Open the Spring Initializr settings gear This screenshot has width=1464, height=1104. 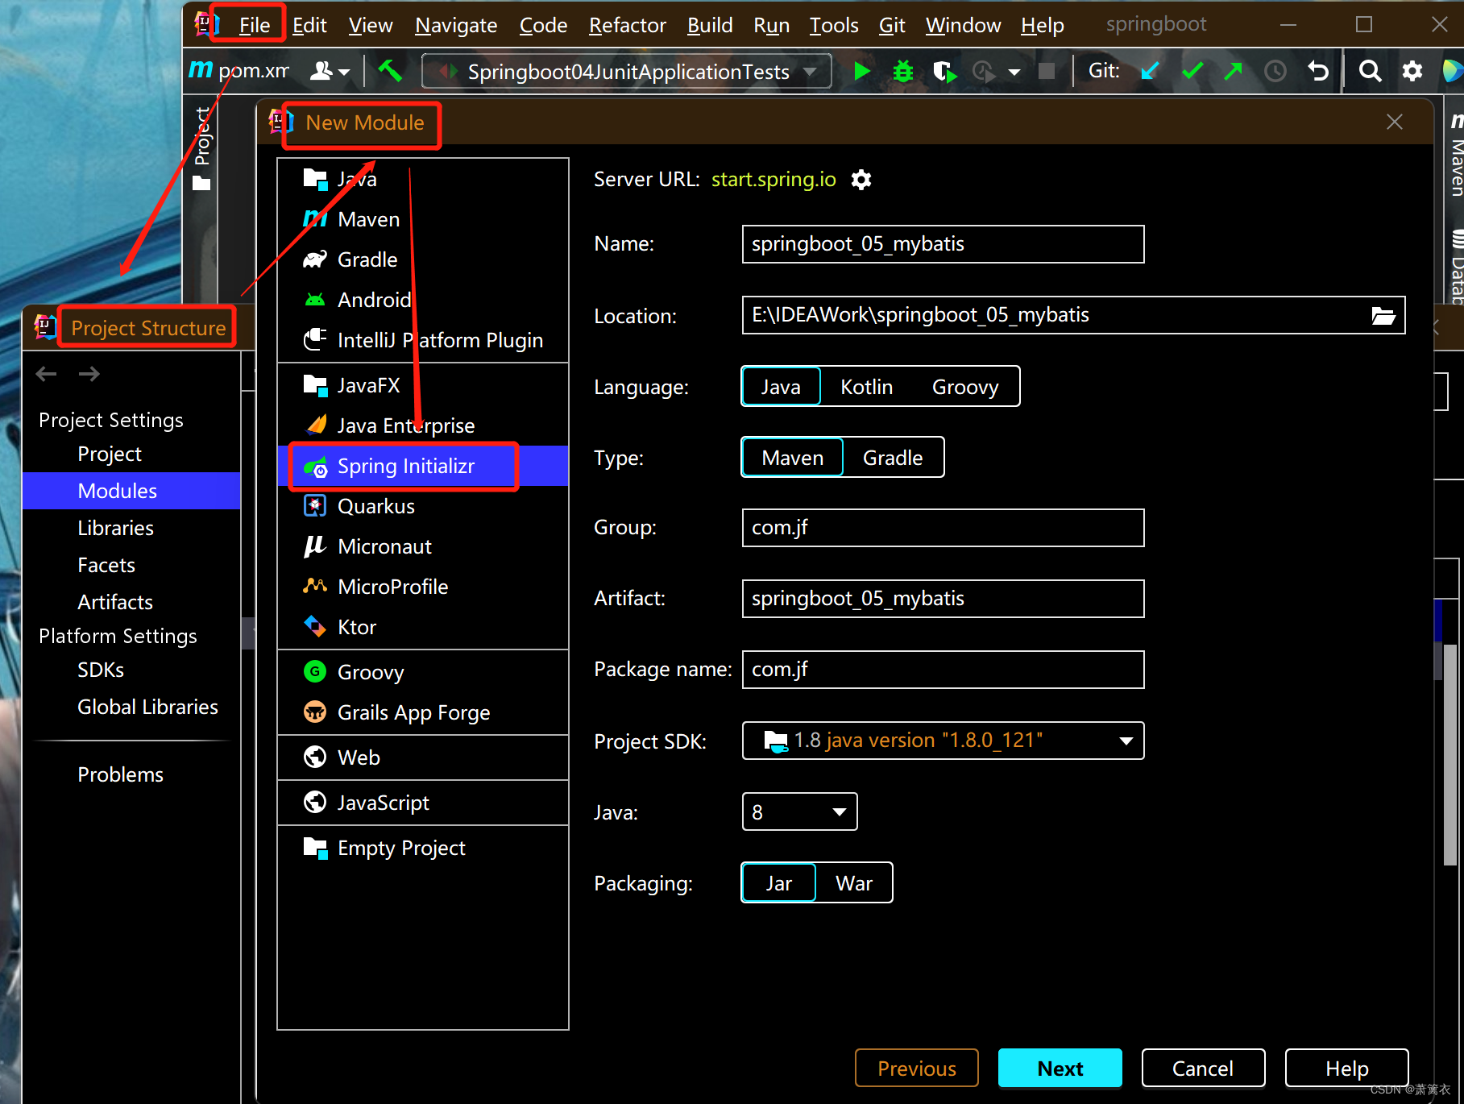pyautogui.click(x=860, y=179)
